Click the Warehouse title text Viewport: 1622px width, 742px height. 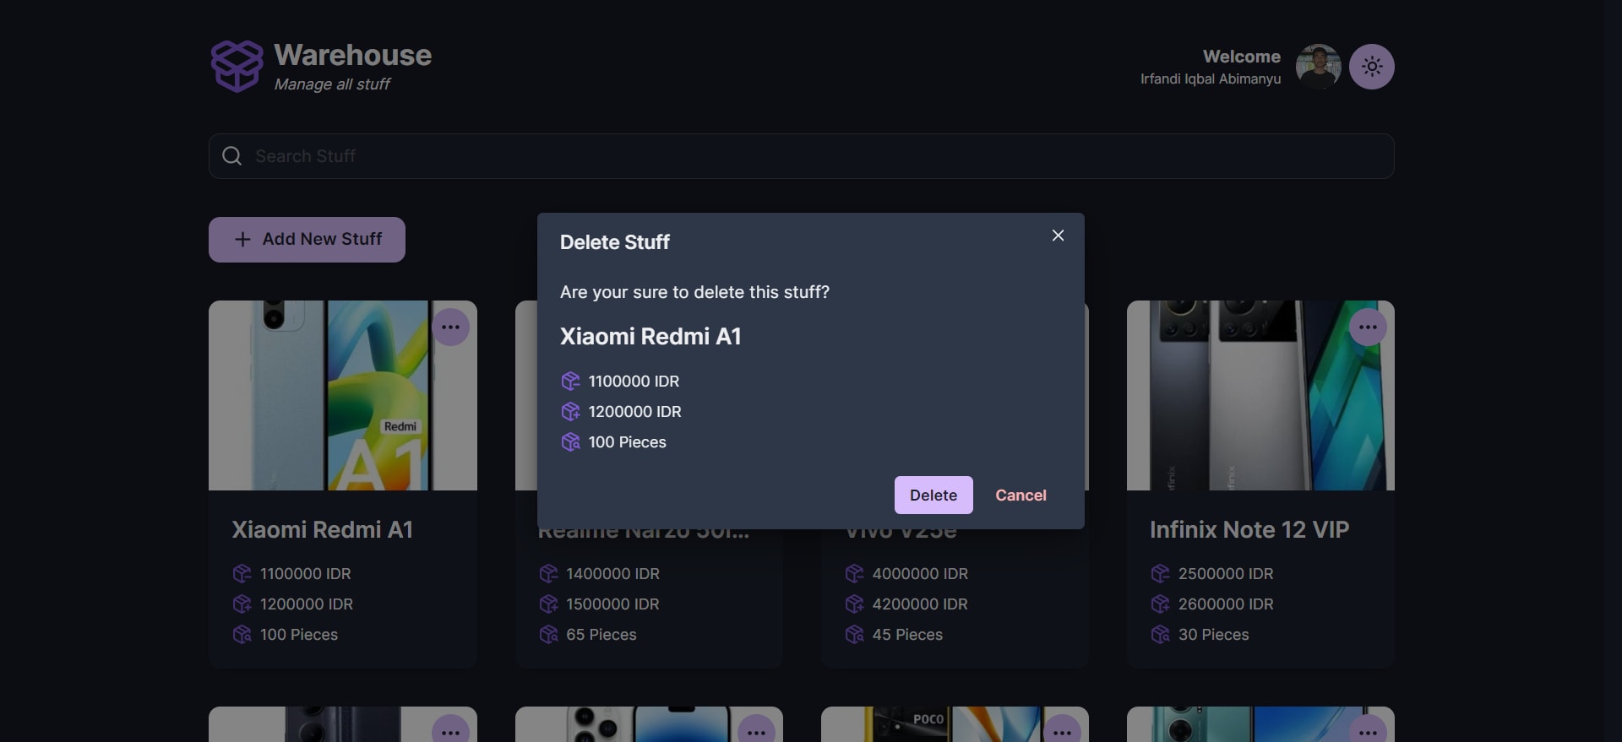click(353, 55)
